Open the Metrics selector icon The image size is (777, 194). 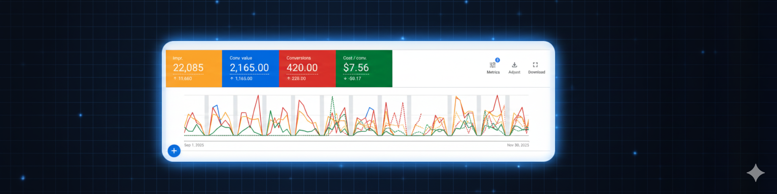tap(493, 65)
